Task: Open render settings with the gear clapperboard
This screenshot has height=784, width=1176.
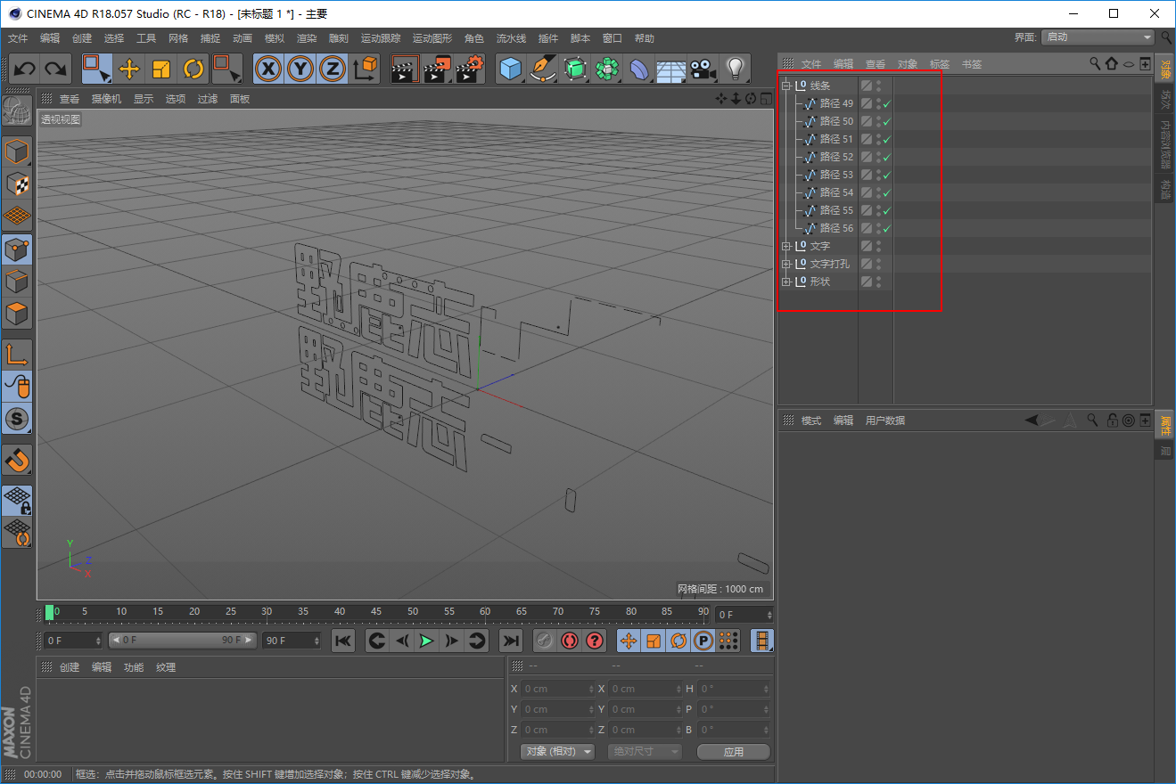Action: coord(470,69)
